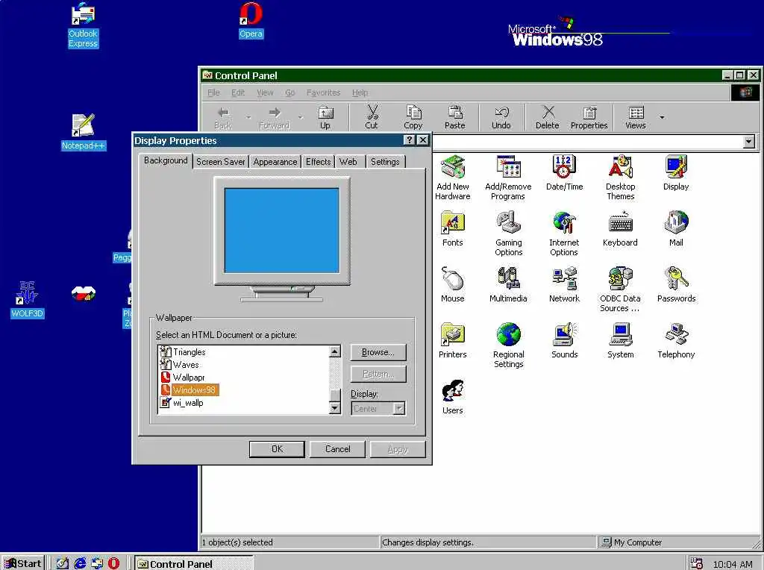Open Add New Hardware applet

click(x=453, y=178)
